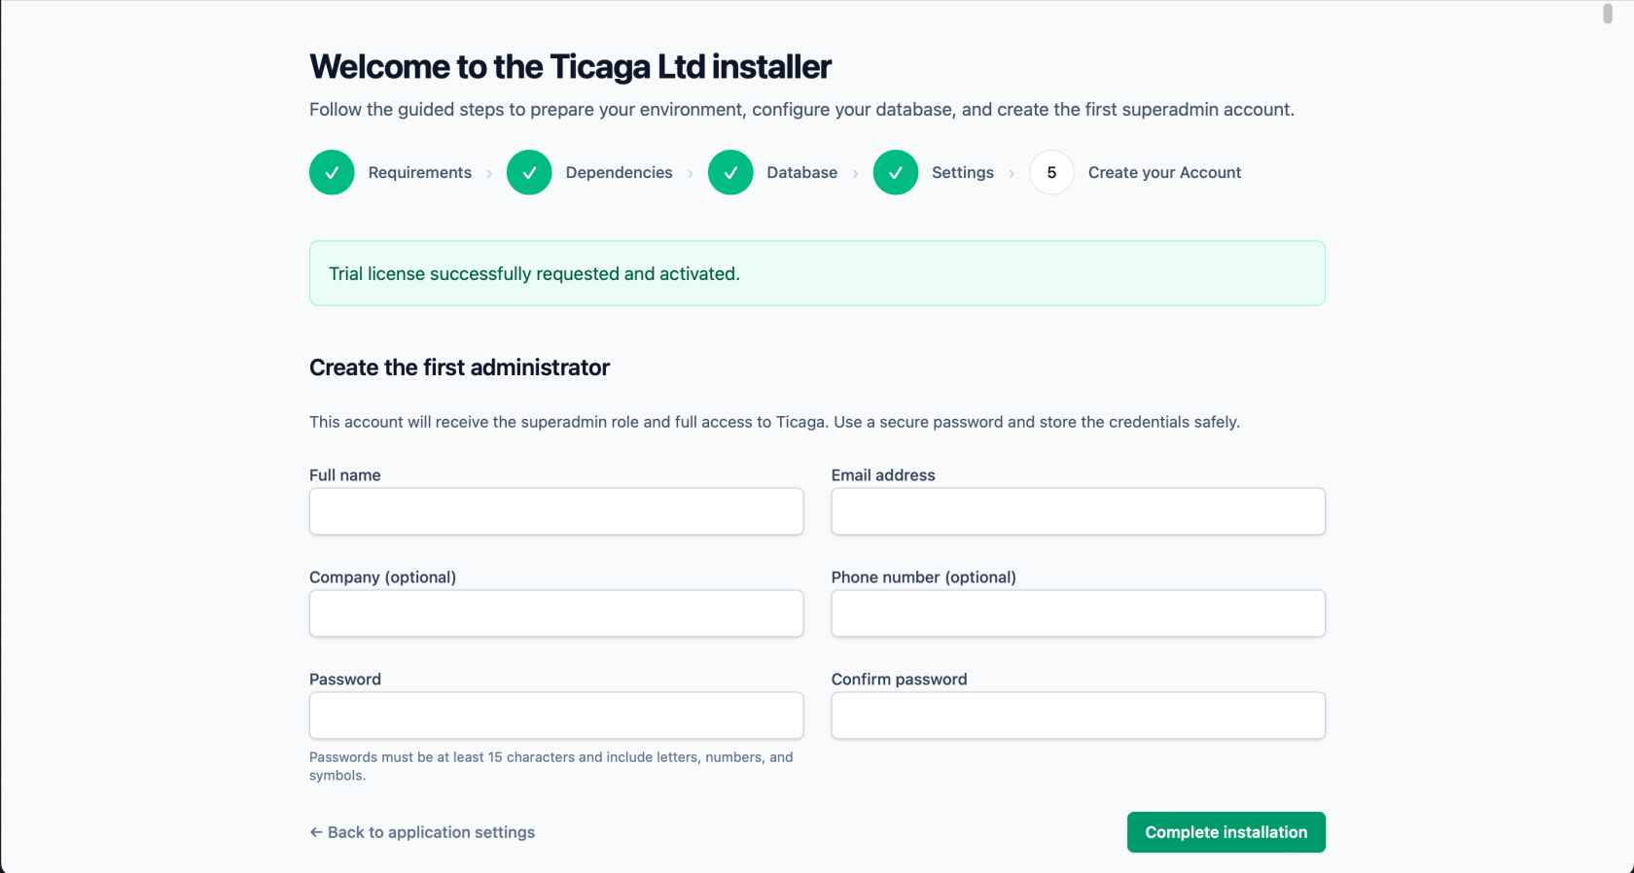Click the page vertical scrollbar thumb
Image resolution: width=1634 pixels, height=873 pixels.
1608,14
